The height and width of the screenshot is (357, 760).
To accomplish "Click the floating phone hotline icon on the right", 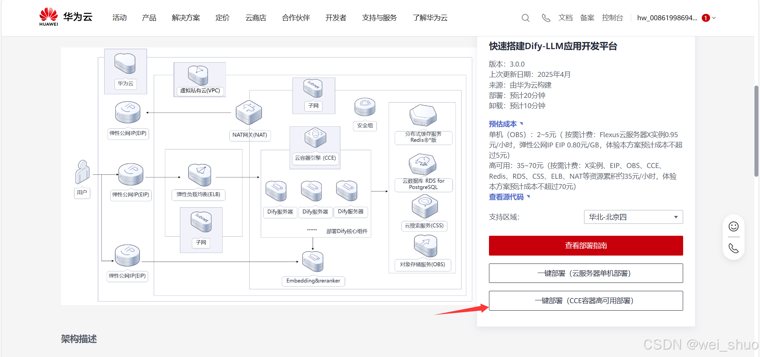I will 733,248.
